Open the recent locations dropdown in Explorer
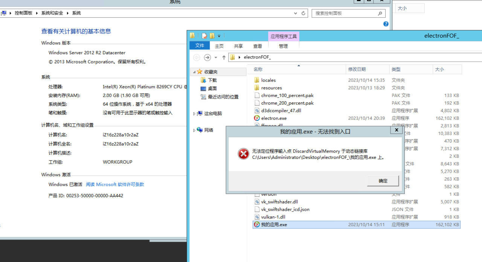 [216, 58]
